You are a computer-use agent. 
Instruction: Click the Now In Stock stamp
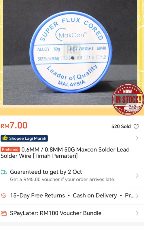click(x=128, y=99)
